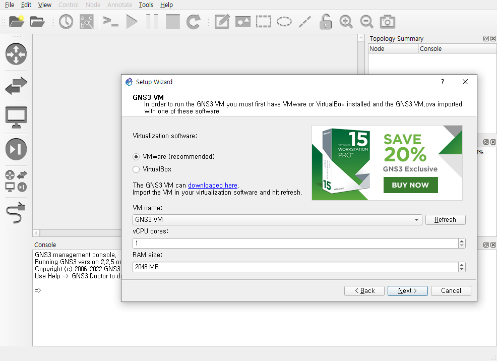
Task: Browse all devices sidebar icon
Action: 16,181
